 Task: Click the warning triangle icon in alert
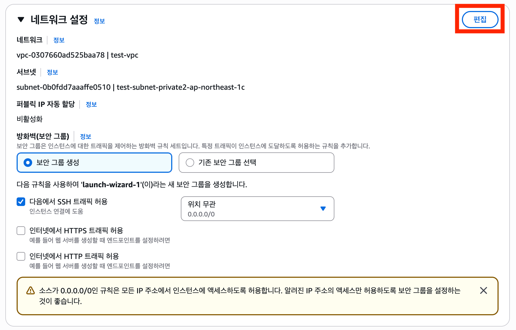[31, 291]
